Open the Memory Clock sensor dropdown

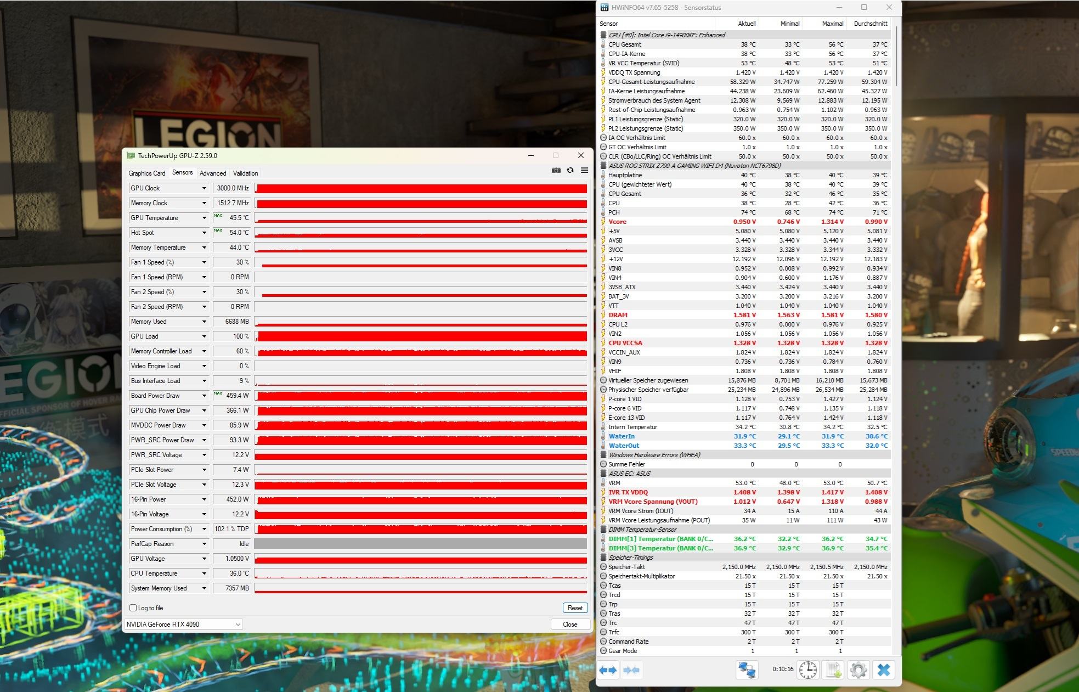(x=204, y=203)
